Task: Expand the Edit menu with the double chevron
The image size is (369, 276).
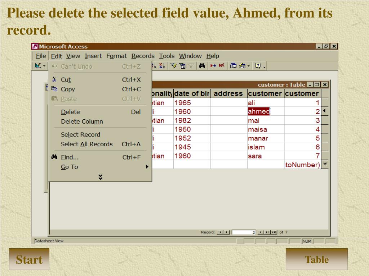Action: (x=100, y=177)
